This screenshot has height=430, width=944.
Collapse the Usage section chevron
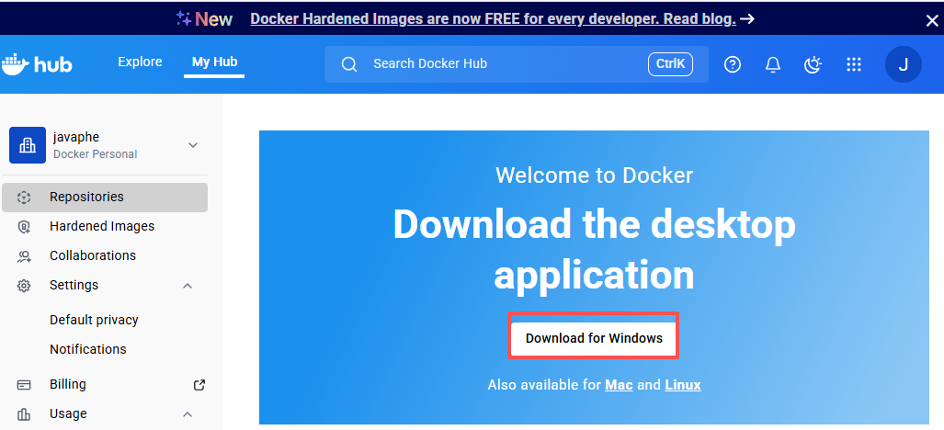pyautogui.click(x=188, y=414)
